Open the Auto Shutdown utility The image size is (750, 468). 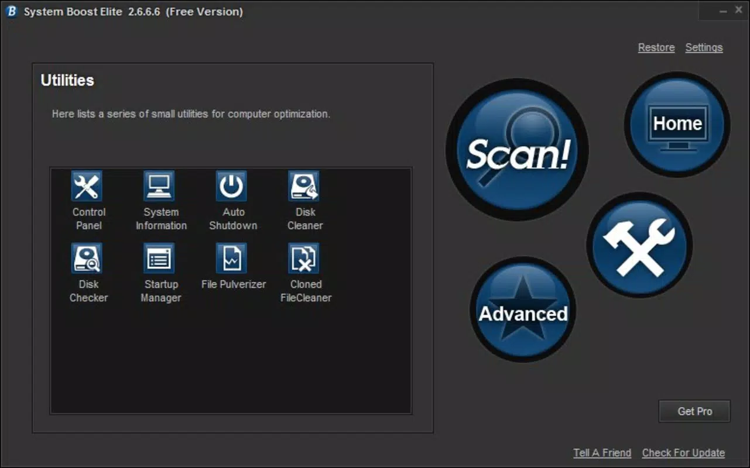pos(231,186)
